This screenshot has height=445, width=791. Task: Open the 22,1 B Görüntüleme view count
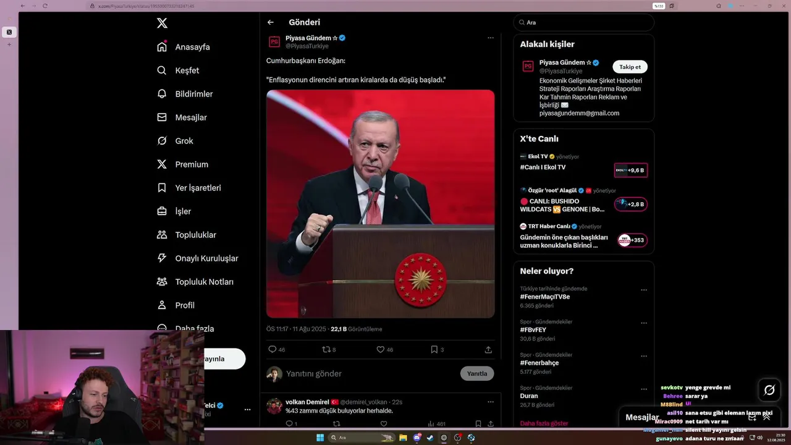click(x=357, y=329)
